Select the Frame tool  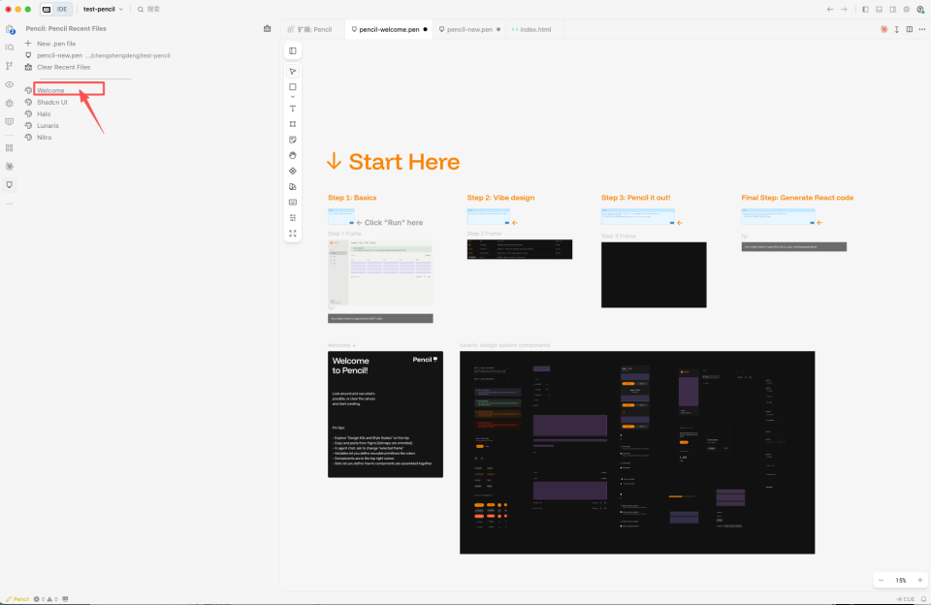click(x=293, y=124)
